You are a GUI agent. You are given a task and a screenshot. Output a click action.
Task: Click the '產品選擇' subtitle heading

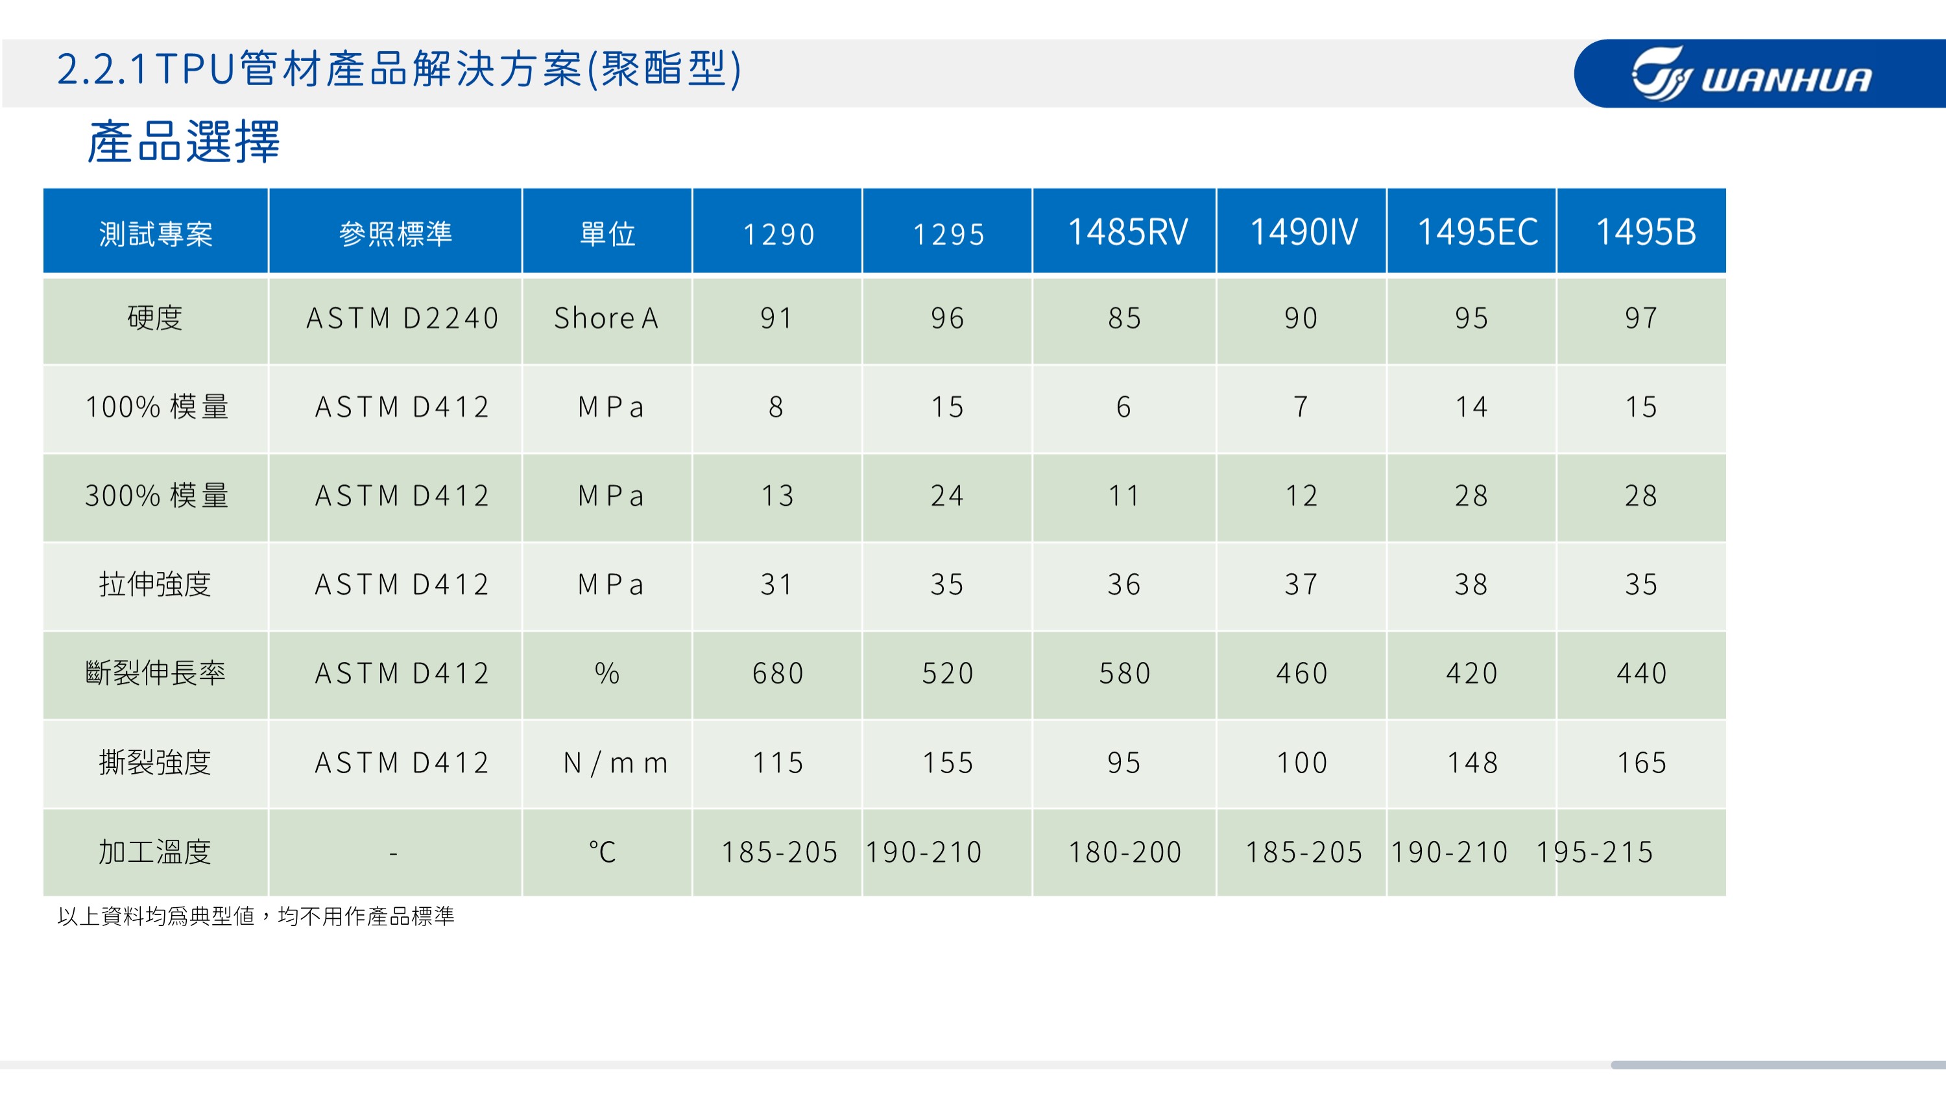[x=184, y=142]
